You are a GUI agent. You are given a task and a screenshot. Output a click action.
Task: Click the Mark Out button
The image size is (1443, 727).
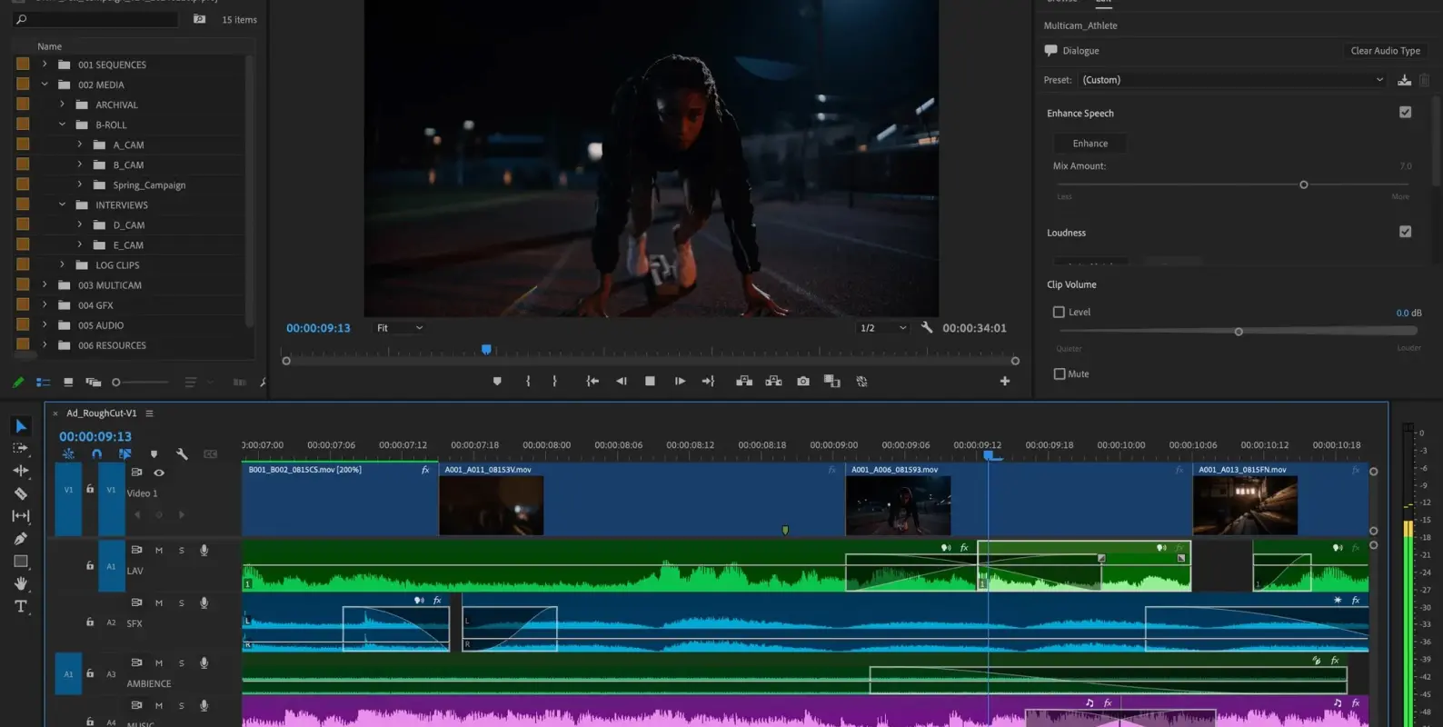554,382
